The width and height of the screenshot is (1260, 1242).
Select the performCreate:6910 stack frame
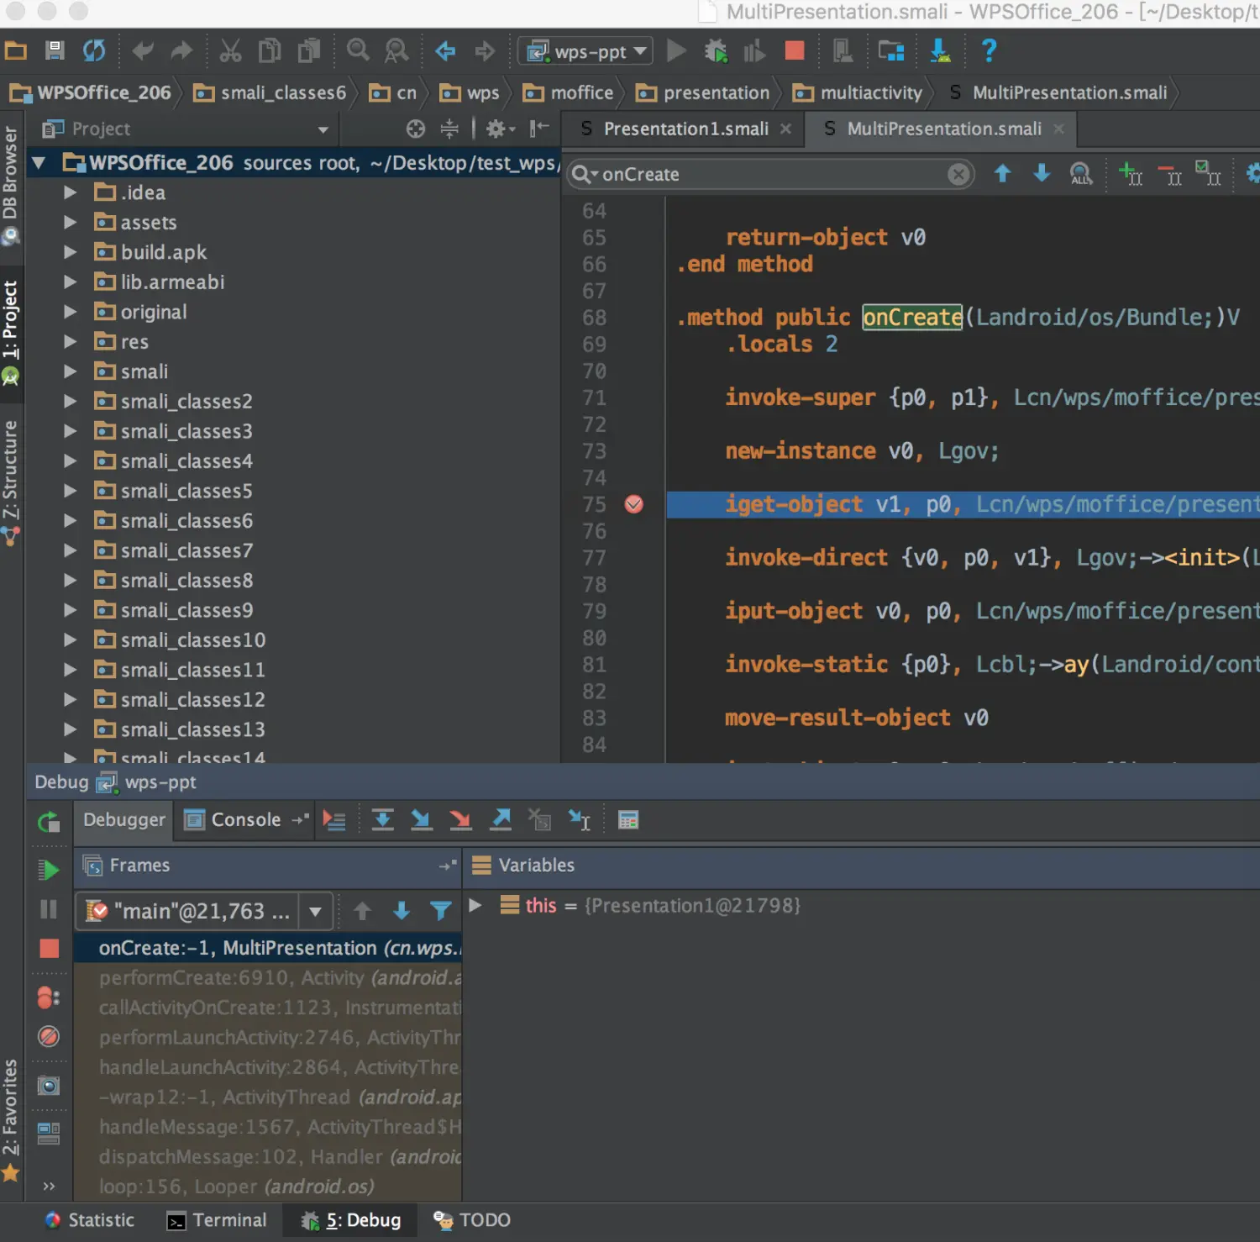pos(269,978)
